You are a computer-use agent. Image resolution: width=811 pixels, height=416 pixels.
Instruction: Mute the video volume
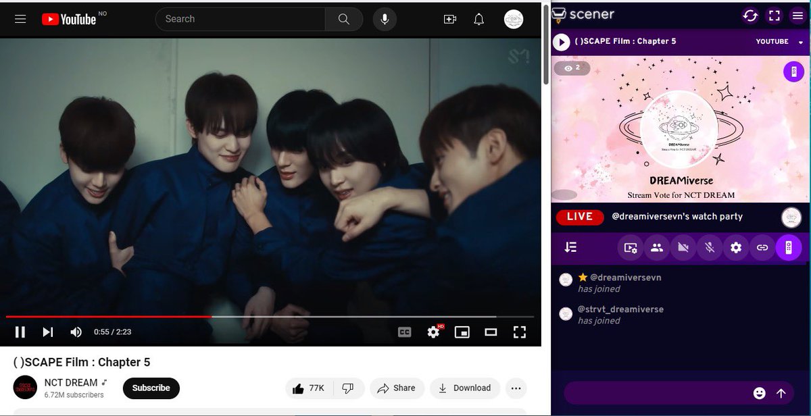coord(76,332)
